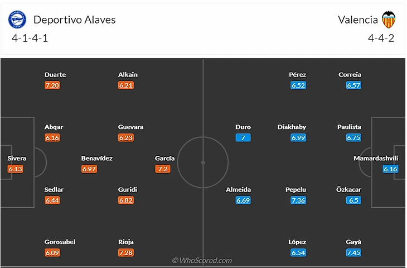This screenshot has width=407, height=268.
Task: Select goalkeeper Sivera's name
Action: pos(17,158)
